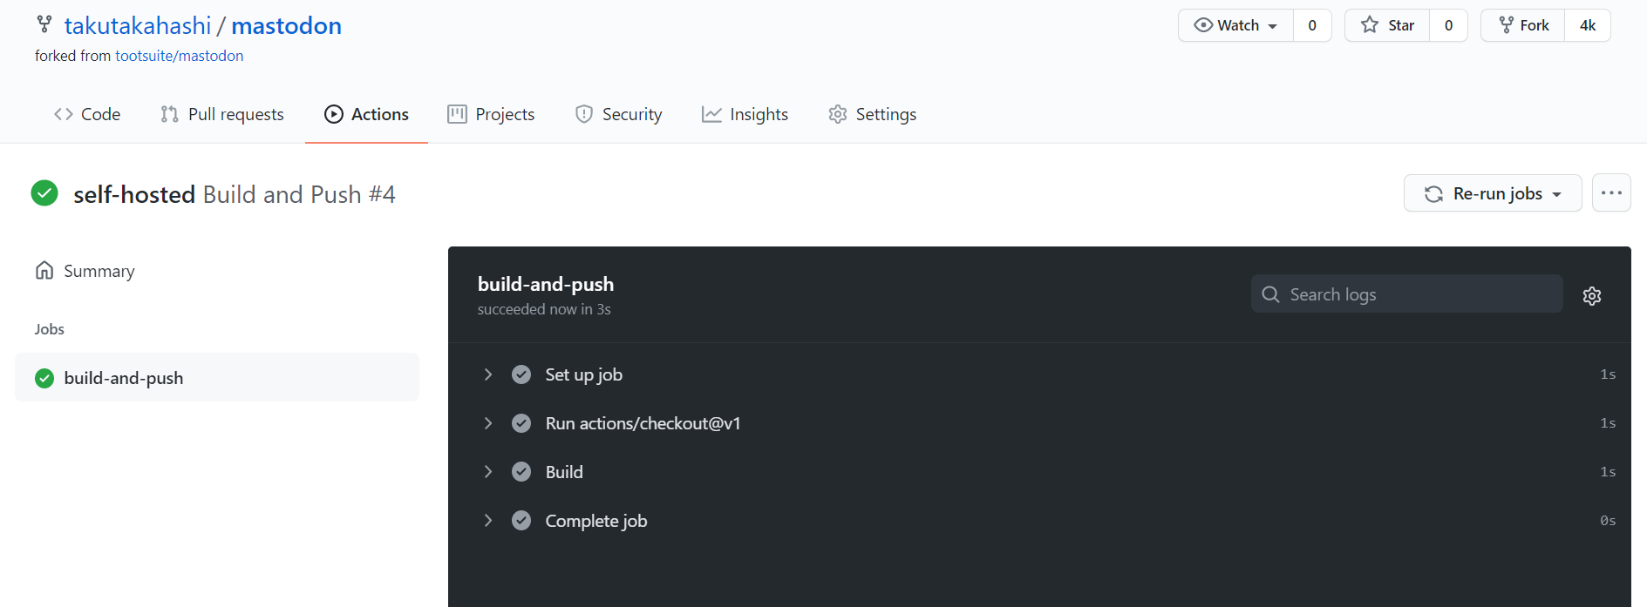The height and width of the screenshot is (607, 1647).
Task: Click the Set up job check icon
Action: click(x=521, y=374)
